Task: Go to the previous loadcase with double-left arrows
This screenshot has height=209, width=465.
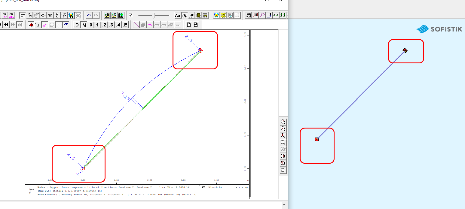Action: pyautogui.click(x=6, y=25)
